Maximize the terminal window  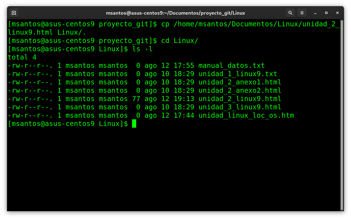(326, 13)
